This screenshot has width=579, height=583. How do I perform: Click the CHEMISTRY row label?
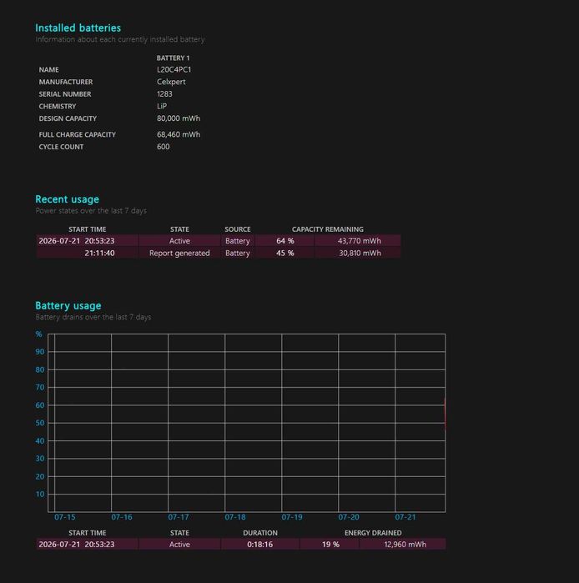point(58,106)
